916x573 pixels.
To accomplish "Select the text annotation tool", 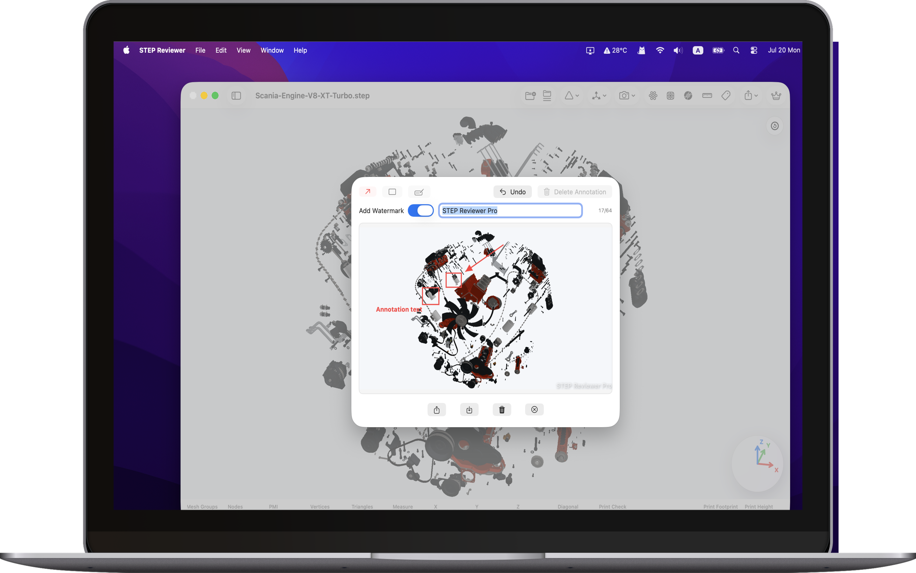I will pyautogui.click(x=419, y=192).
